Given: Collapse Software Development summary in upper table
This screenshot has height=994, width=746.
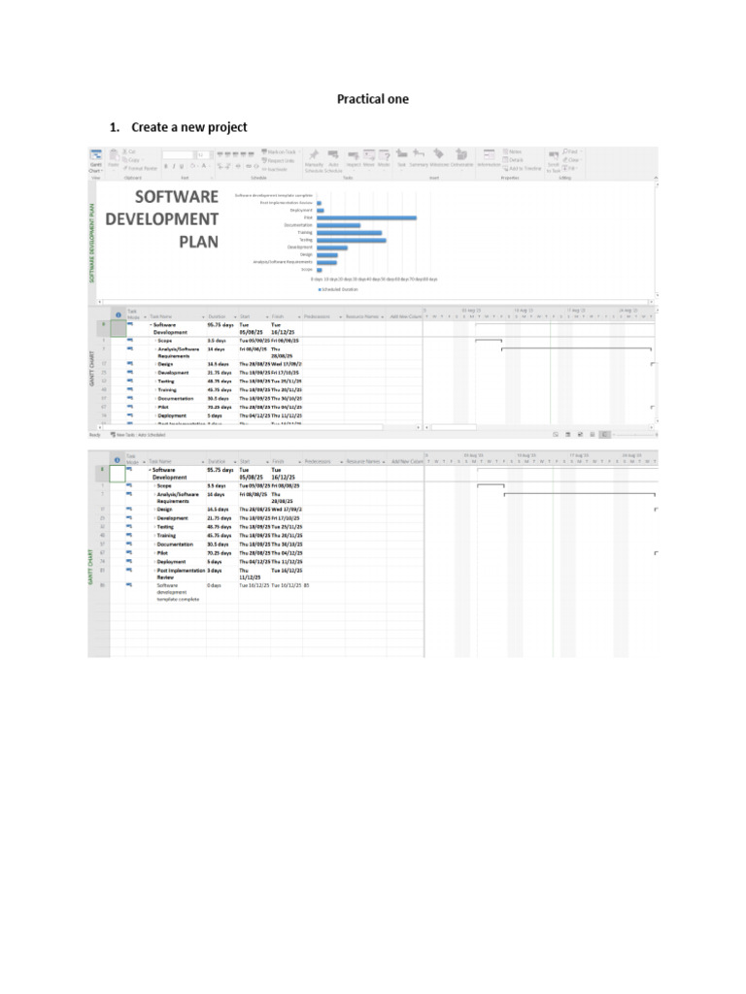Looking at the screenshot, I should tap(151, 325).
